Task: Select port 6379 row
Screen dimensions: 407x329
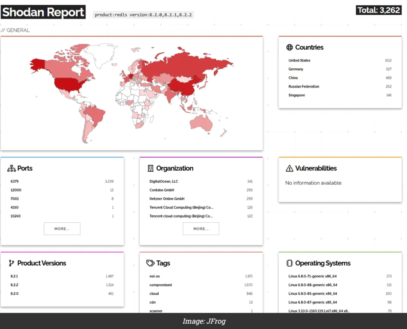Action: coord(62,181)
